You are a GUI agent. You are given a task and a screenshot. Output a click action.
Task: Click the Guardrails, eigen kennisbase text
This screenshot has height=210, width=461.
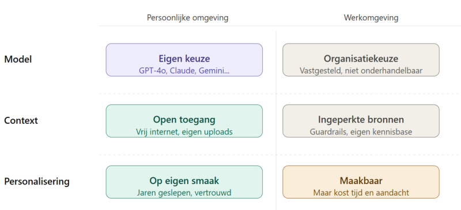point(361,132)
